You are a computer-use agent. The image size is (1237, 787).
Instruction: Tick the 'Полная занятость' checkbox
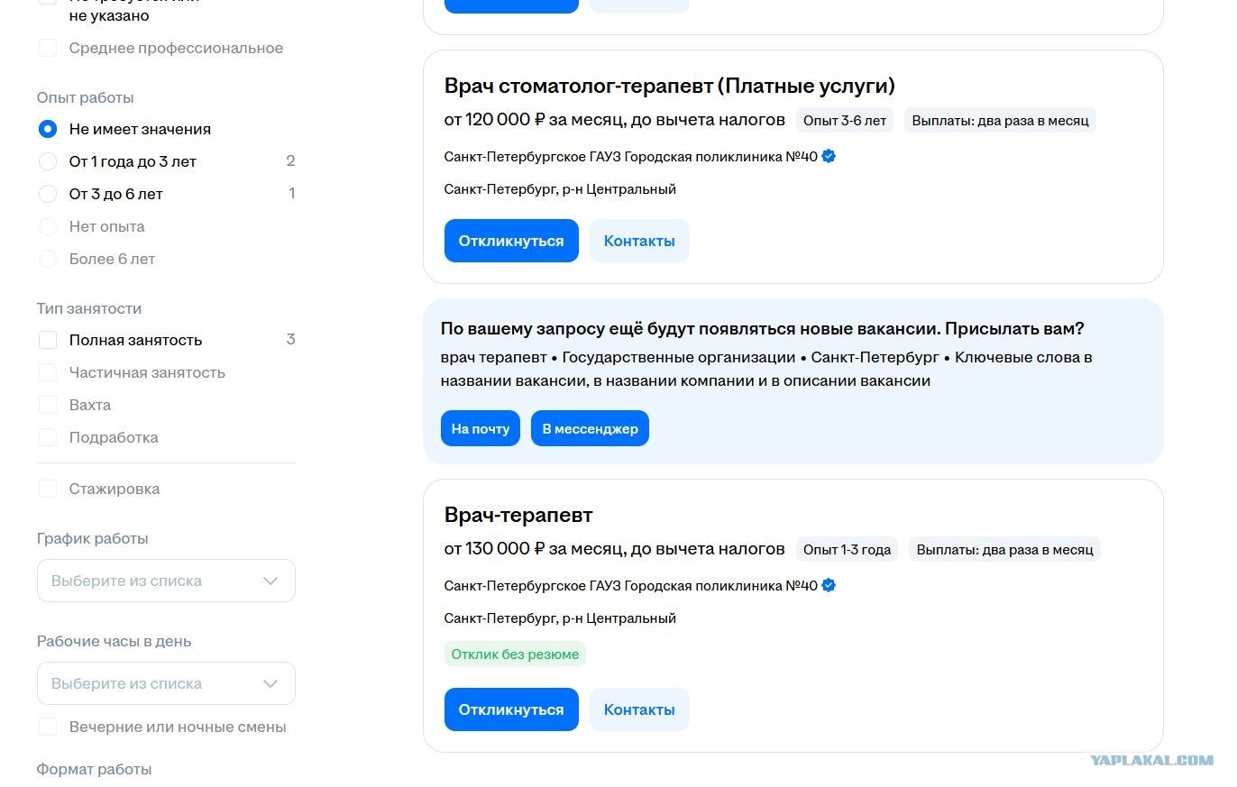point(48,340)
